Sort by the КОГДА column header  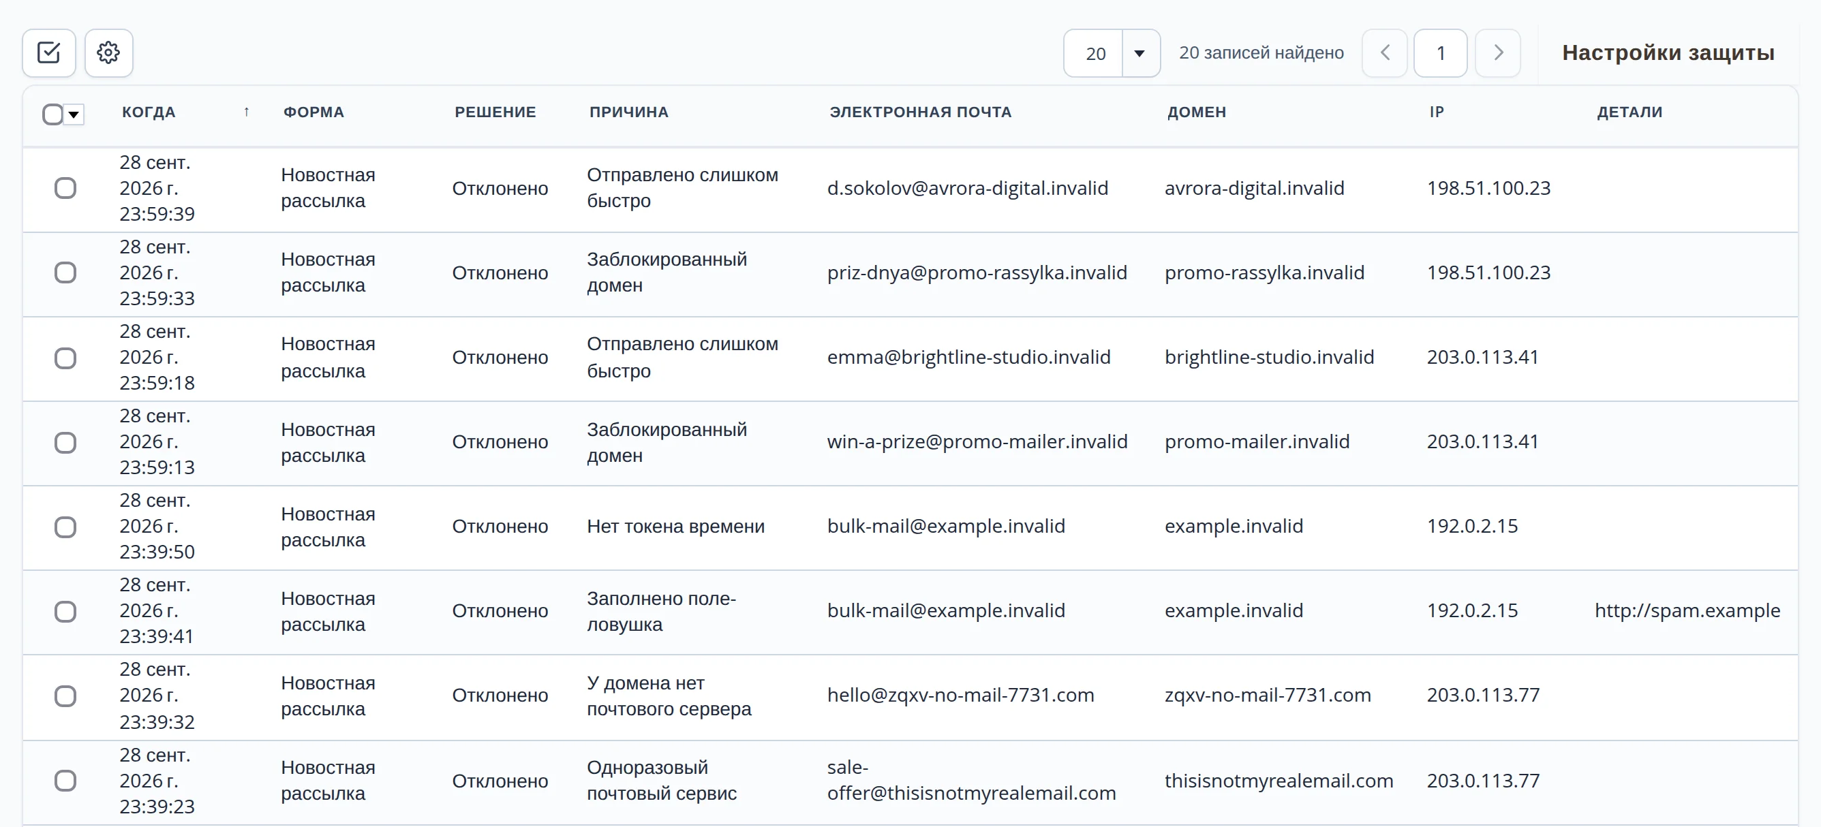click(x=149, y=112)
